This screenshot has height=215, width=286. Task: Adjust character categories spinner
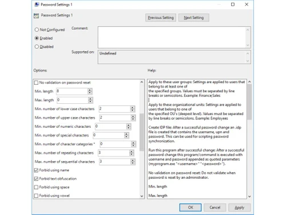pos(134,144)
